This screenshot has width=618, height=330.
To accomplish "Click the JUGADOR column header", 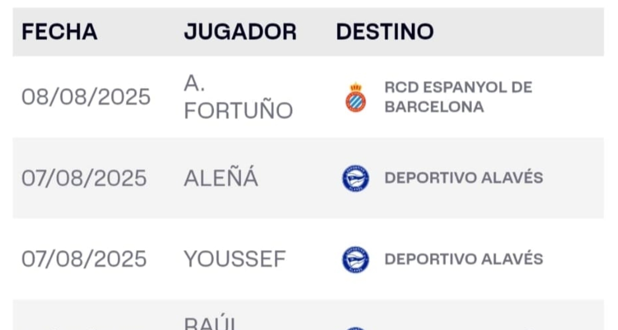I will (x=240, y=32).
